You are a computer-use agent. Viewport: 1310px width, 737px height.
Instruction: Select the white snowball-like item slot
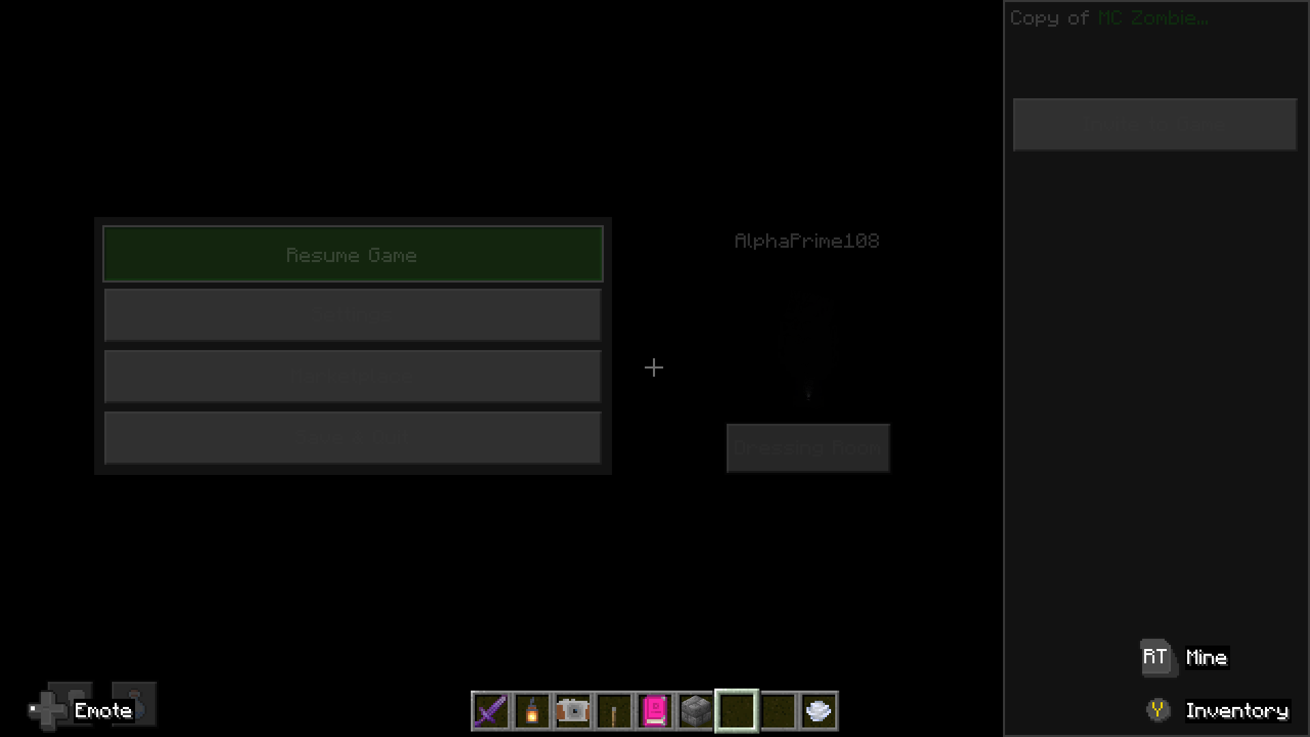point(818,711)
